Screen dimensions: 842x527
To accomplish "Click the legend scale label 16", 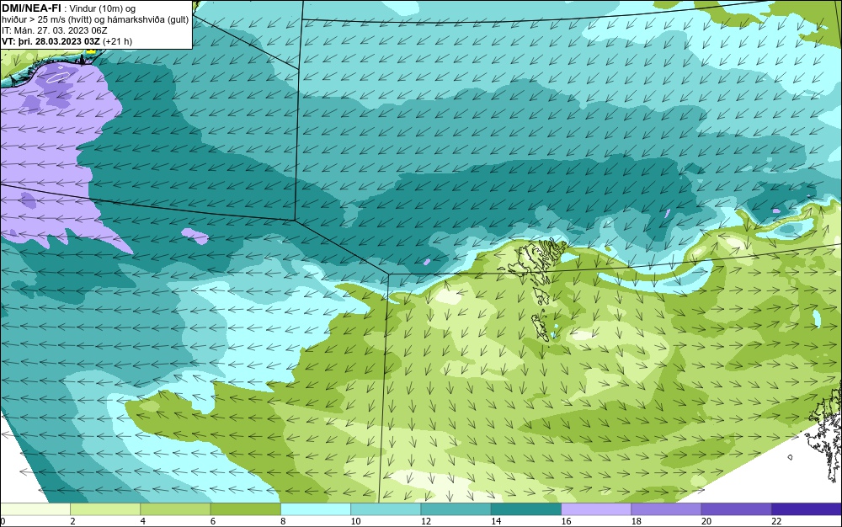I will 566,521.
